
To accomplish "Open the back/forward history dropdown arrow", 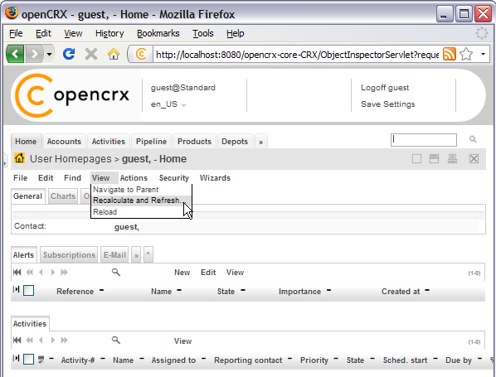I will pyautogui.click(x=49, y=55).
